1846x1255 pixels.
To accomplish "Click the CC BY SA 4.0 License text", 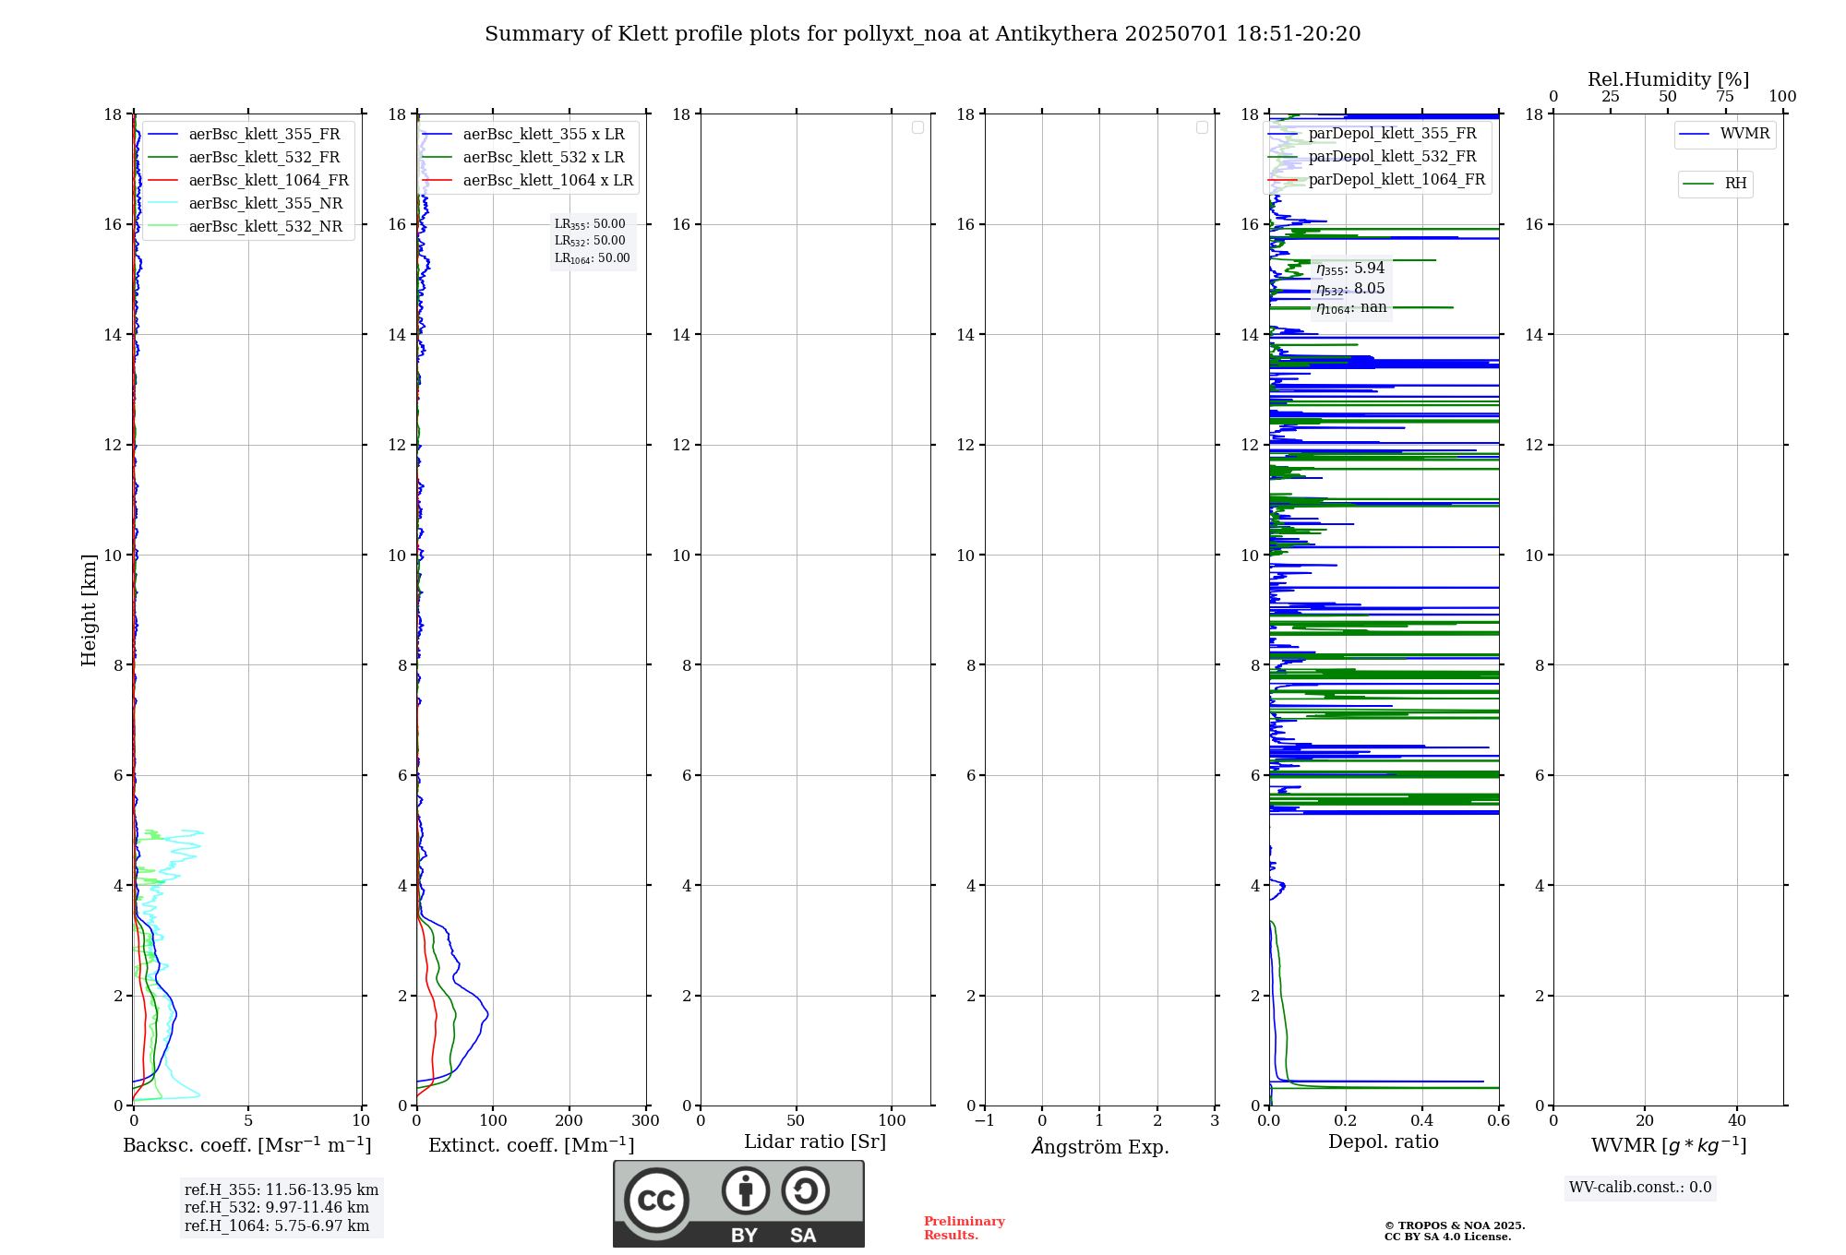I will point(1447,1237).
